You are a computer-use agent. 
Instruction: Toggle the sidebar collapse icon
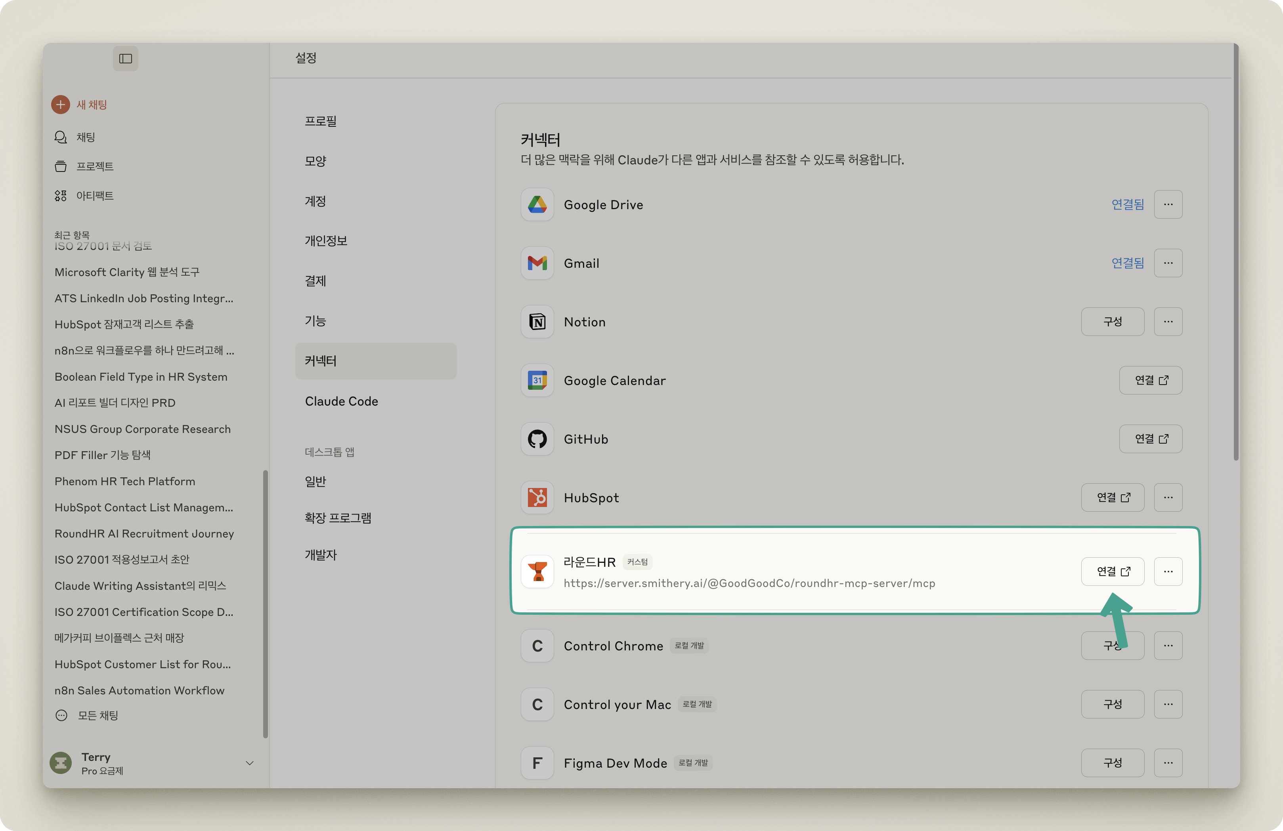125,59
